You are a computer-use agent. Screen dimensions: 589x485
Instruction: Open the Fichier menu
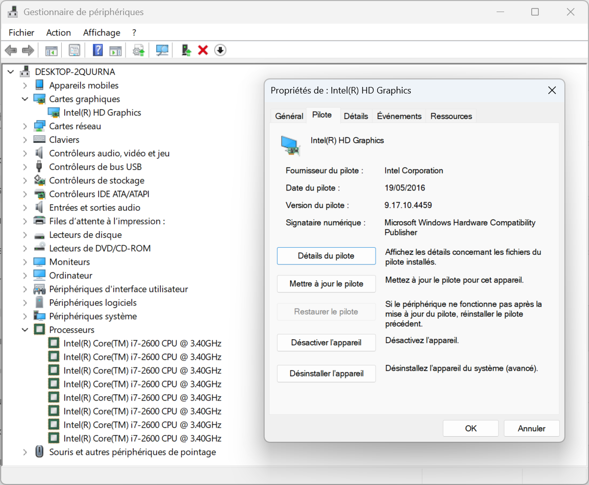point(22,33)
